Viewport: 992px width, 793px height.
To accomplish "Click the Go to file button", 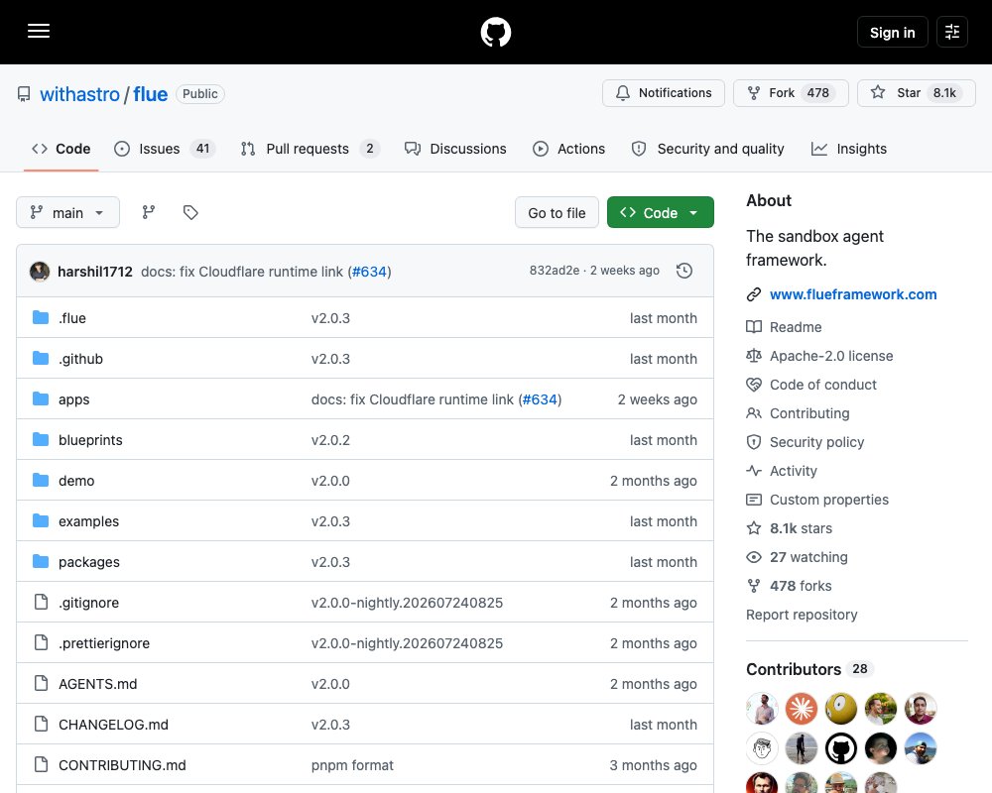I will [x=557, y=213].
